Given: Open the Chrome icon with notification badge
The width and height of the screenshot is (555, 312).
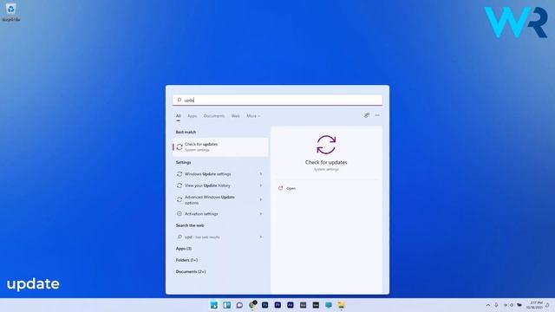Looking at the screenshot, I should coord(252,305).
